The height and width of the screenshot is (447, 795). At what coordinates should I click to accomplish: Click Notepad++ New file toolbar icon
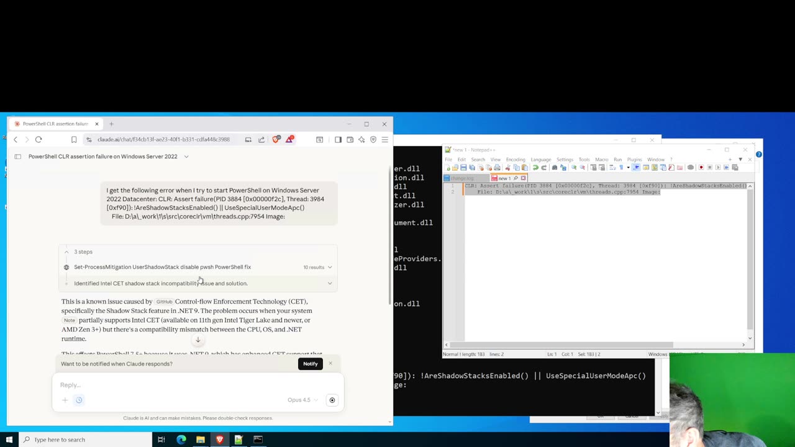(x=447, y=167)
